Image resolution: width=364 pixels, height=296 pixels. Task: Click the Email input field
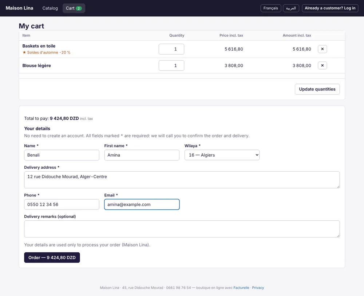coord(142,204)
